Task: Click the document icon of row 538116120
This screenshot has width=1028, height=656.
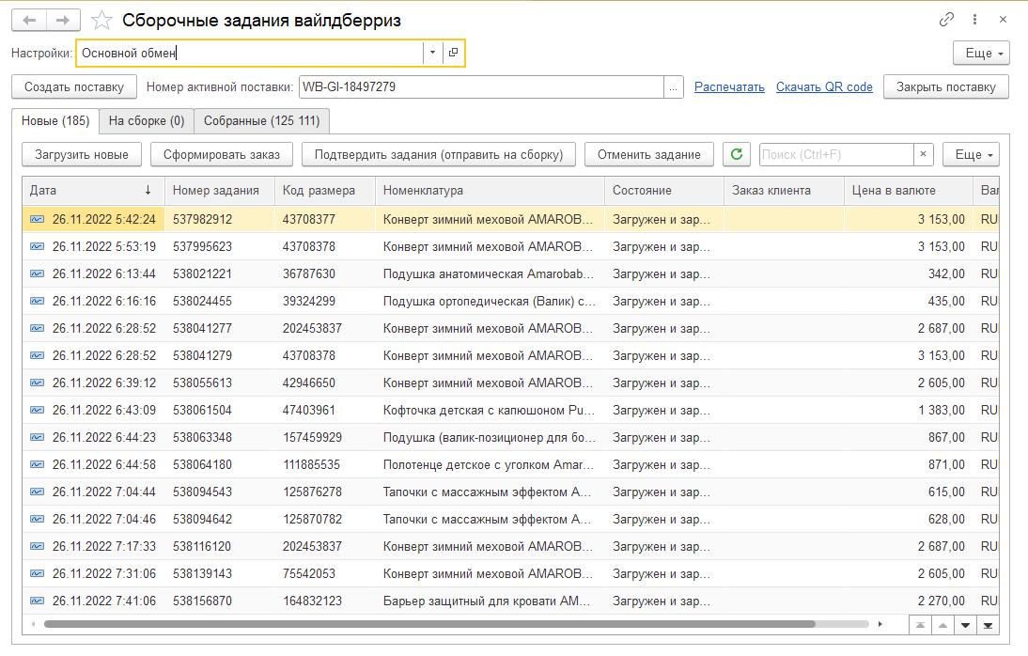Action: [38, 546]
